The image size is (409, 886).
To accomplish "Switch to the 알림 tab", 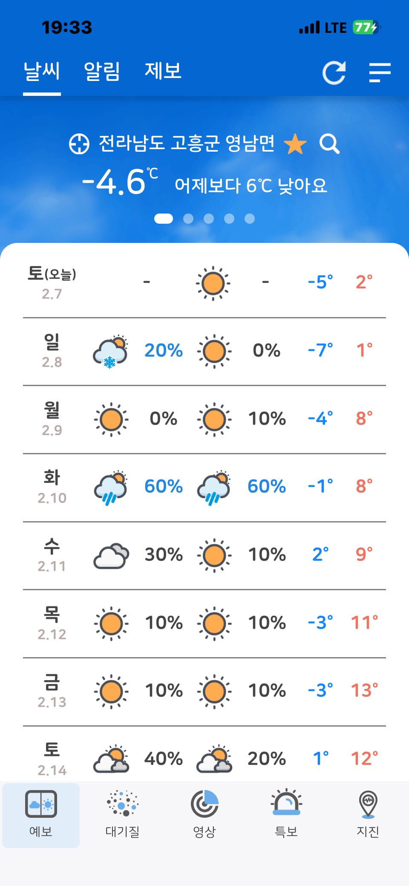I will pos(102,71).
